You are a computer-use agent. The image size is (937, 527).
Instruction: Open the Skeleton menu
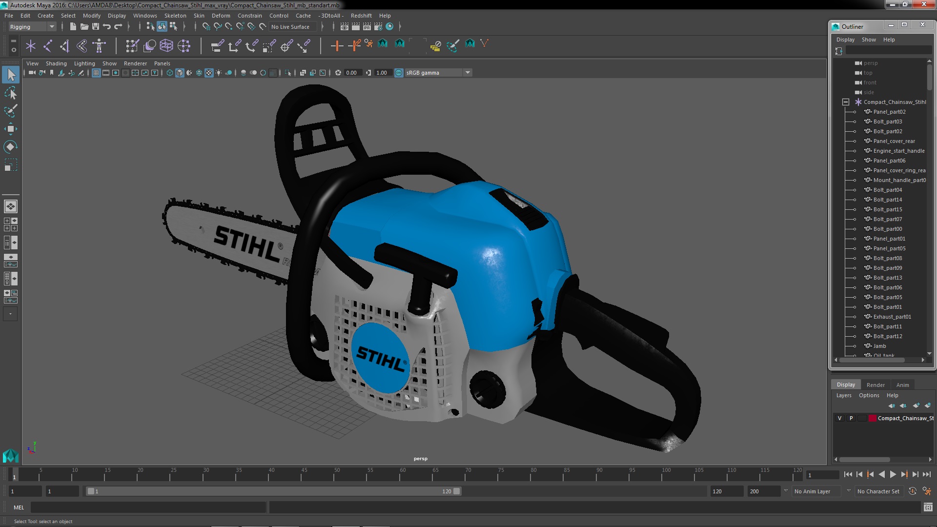[x=175, y=16]
